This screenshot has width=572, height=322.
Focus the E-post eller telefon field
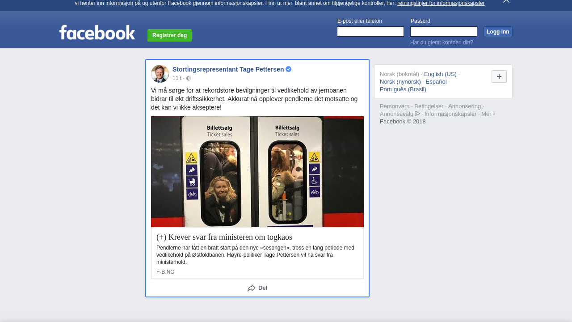click(370, 31)
